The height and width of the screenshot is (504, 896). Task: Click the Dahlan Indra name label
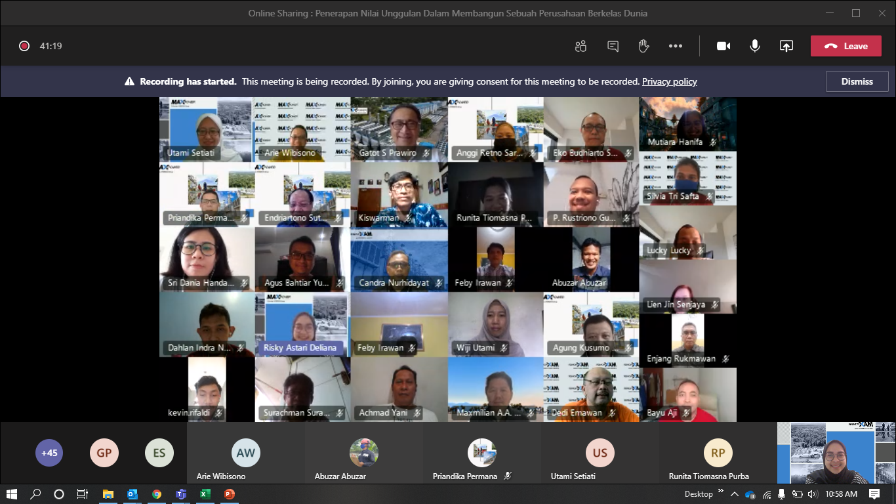199,348
